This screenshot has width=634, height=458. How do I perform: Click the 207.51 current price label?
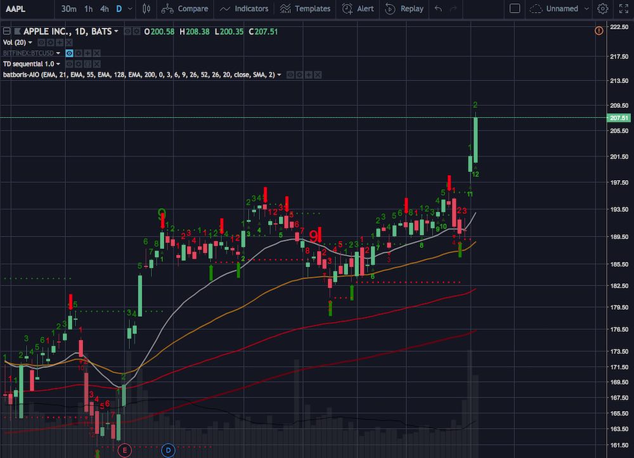click(x=619, y=118)
